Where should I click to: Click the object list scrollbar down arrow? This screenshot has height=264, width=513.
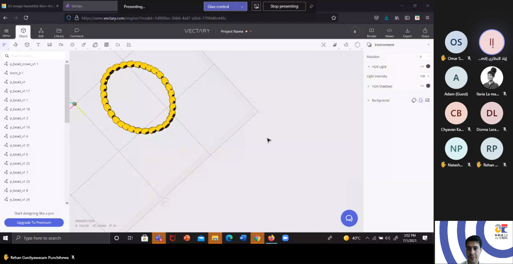tap(67, 203)
